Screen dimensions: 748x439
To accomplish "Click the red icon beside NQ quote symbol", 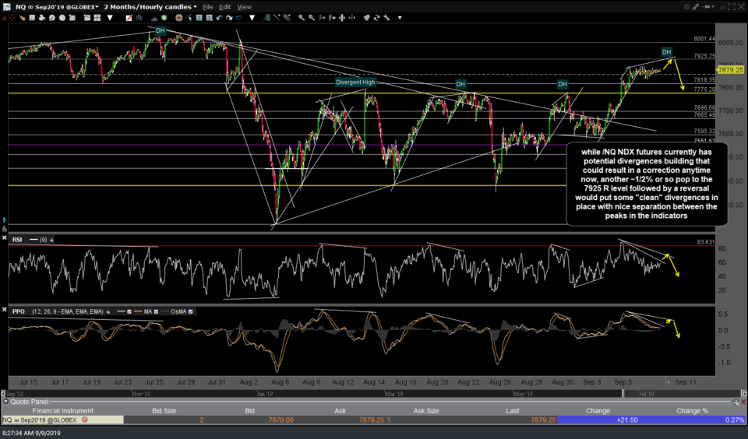I will (x=85, y=420).
